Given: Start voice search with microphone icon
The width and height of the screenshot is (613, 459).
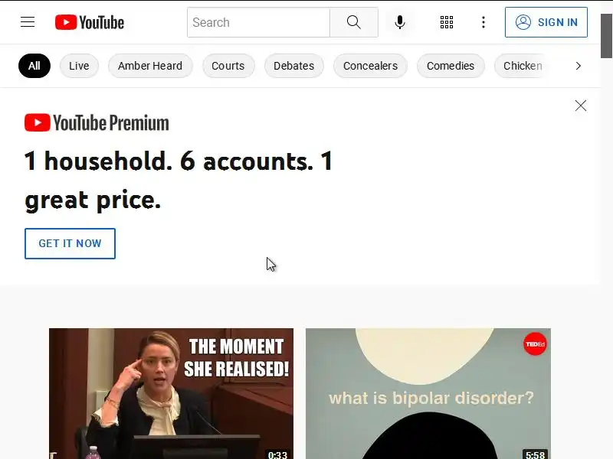Looking at the screenshot, I should click(399, 22).
